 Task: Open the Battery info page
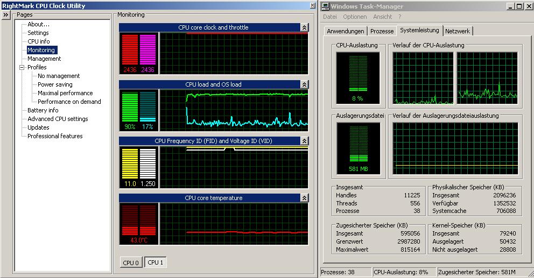click(x=43, y=110)
